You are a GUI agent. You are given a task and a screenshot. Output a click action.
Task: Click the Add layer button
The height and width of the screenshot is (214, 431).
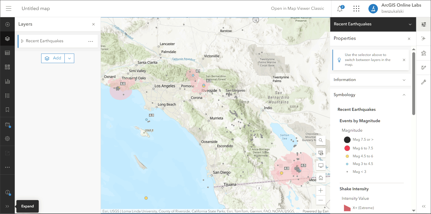click(53, 58)
